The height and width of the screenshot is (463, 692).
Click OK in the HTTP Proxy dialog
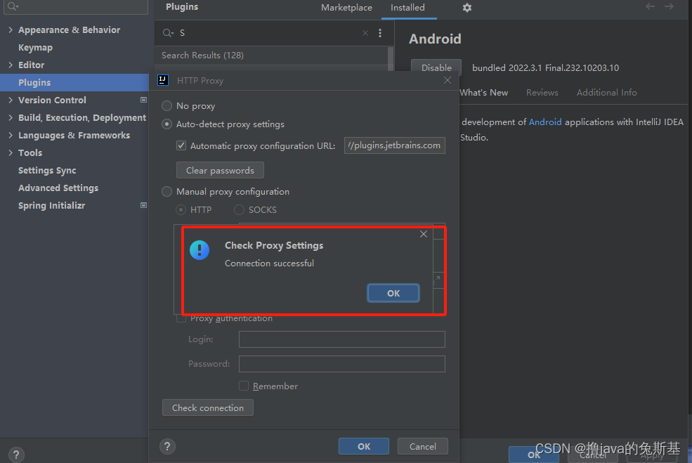364,446
